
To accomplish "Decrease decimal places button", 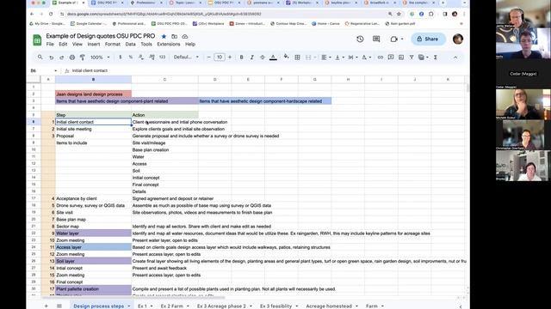I will [x=141, y=58].
